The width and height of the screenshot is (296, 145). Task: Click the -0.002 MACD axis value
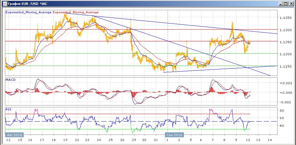pyautogui.click(x=285, y=102)
